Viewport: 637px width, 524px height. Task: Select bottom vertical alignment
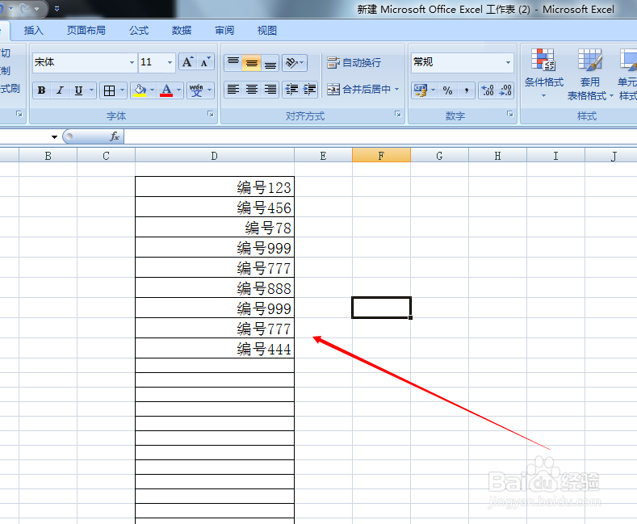tap(270, 62)
